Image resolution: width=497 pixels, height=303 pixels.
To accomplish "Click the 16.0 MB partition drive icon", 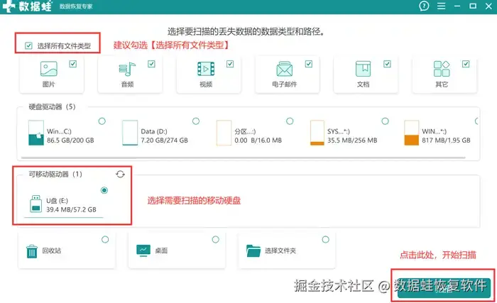I will click(x=224, y=133).
